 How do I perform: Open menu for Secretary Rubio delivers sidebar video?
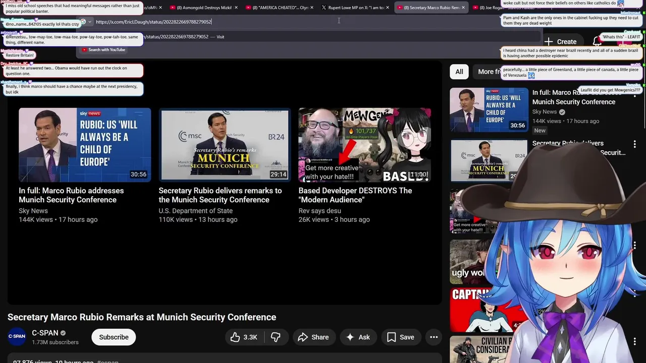(635, 145)
